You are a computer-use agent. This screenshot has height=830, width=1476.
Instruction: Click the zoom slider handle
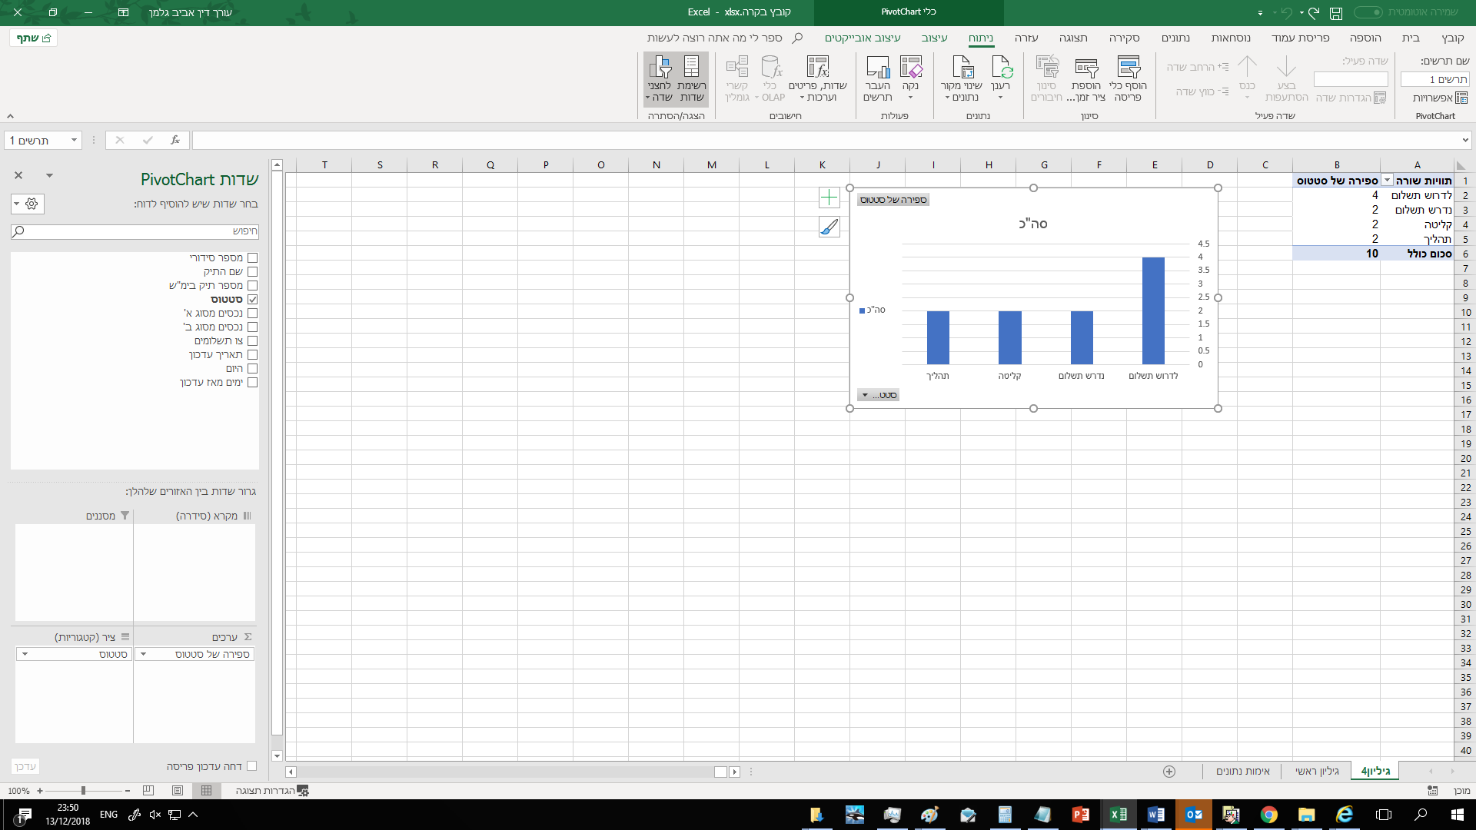83,790
